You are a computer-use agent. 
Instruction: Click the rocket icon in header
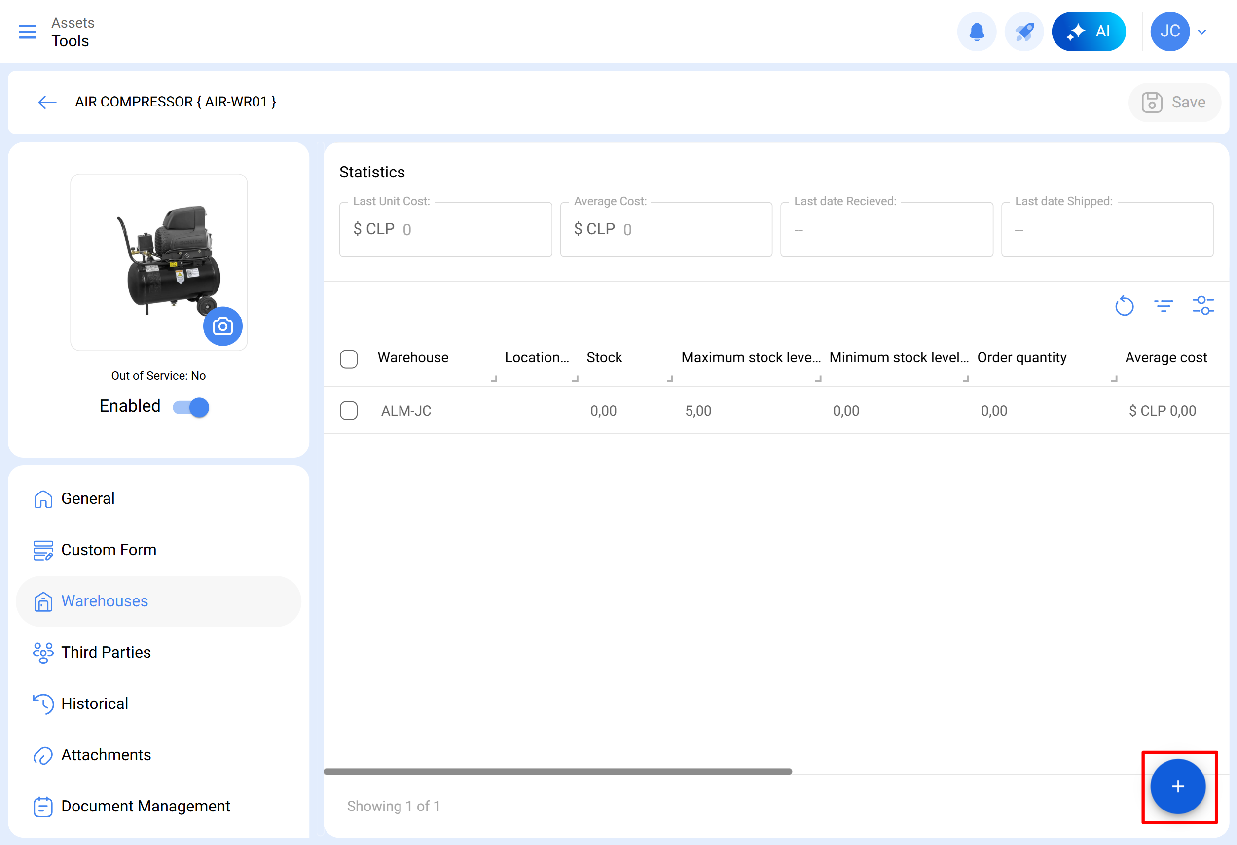1023,32
